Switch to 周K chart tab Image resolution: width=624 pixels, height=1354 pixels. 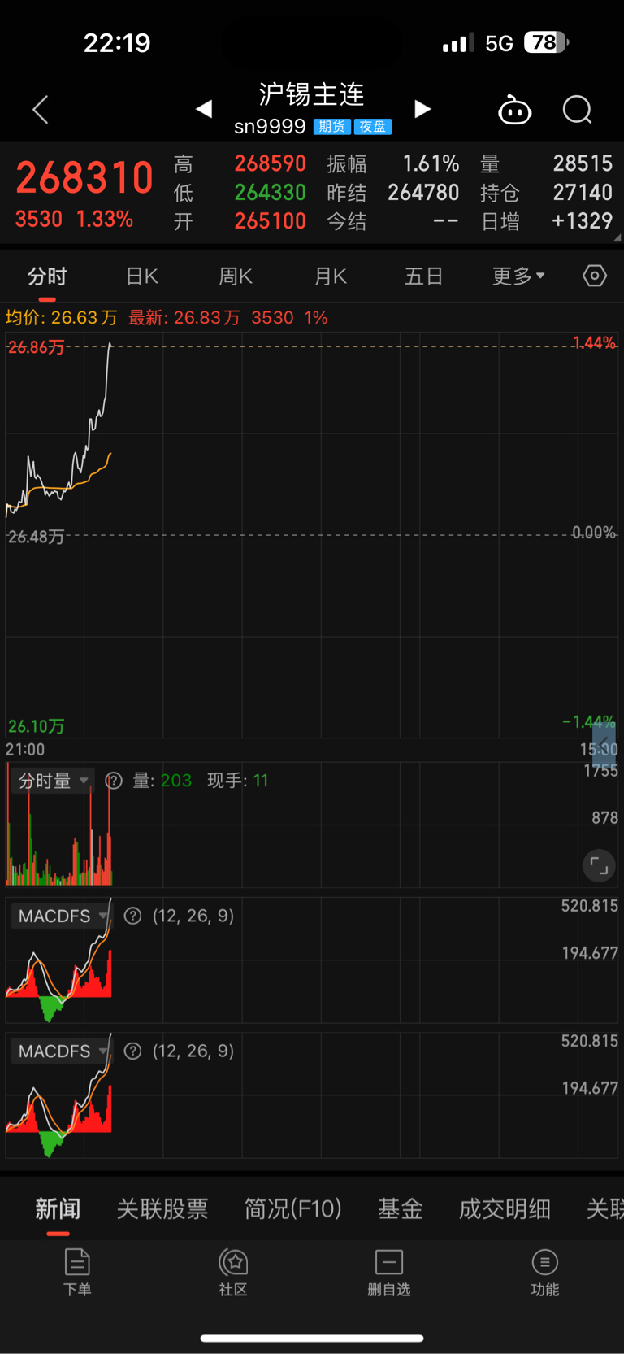tap(236, 276)
